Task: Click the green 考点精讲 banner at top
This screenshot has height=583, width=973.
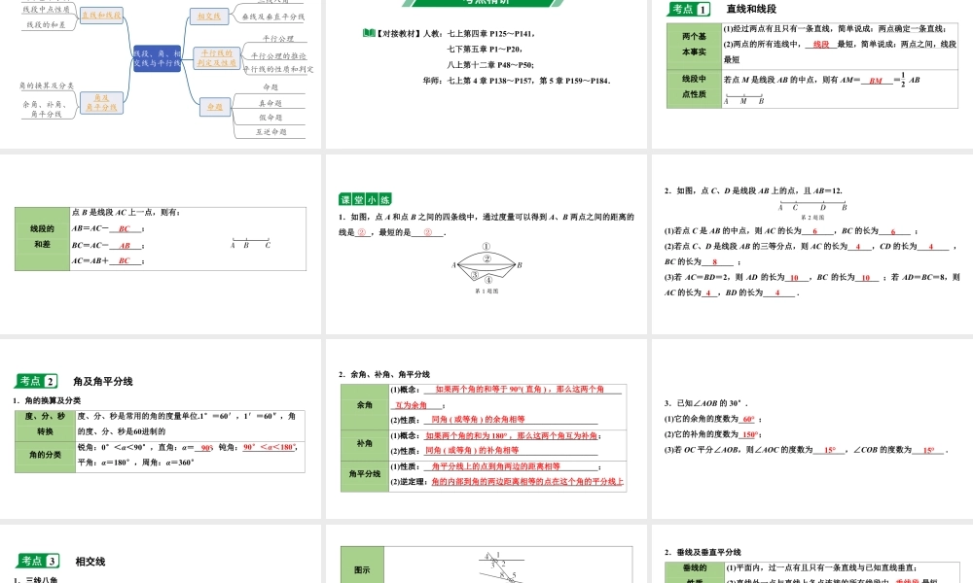Action: 486,2
